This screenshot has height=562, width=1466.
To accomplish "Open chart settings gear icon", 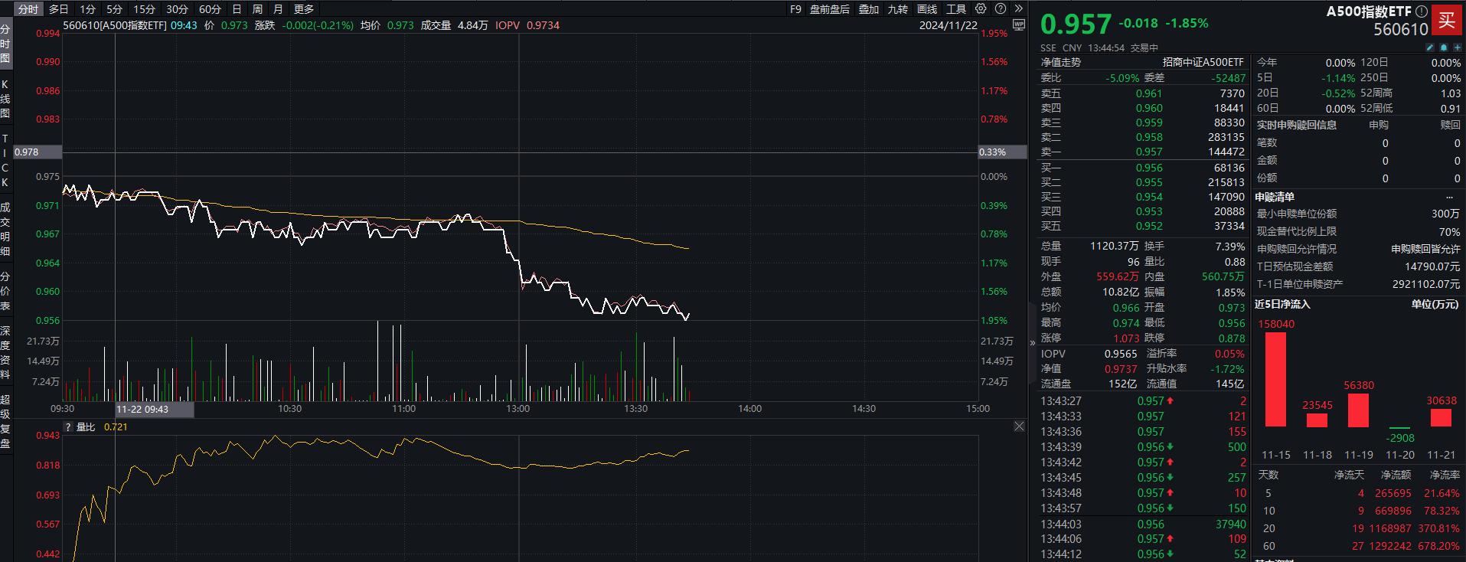I will tap(981, 8).
